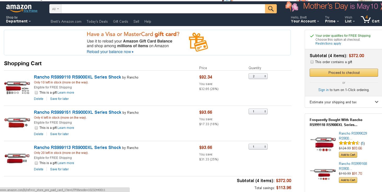The width and height of the screenshot is (382, 192).
Task: Mark RS999113 shock as a gift
Action: click(x=36, y=163)
